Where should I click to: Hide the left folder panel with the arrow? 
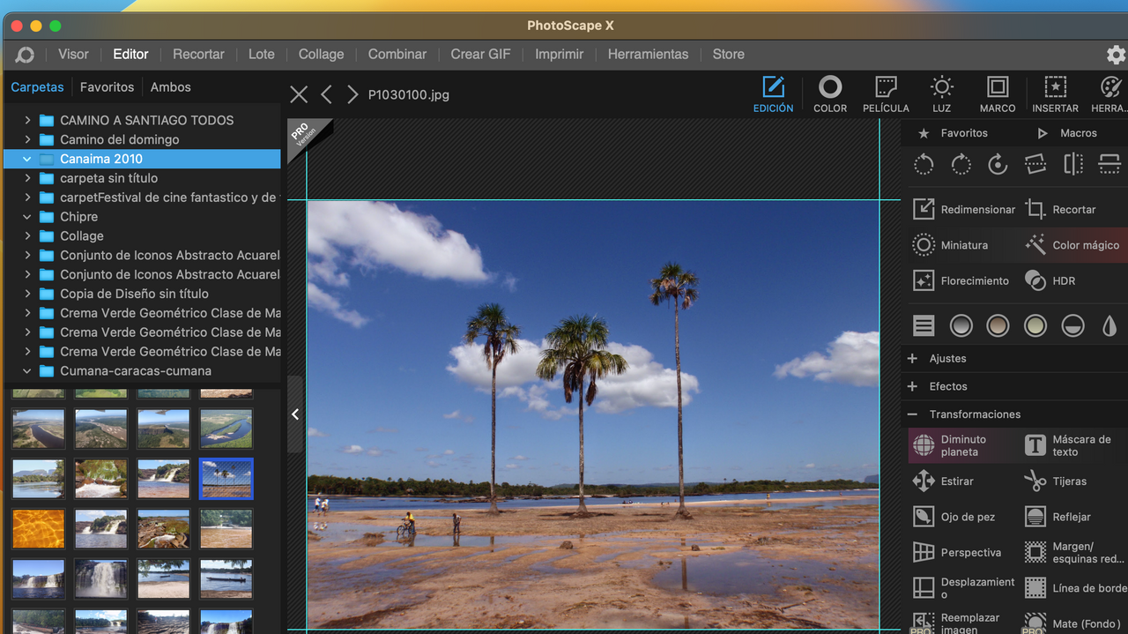click(295, 414)
